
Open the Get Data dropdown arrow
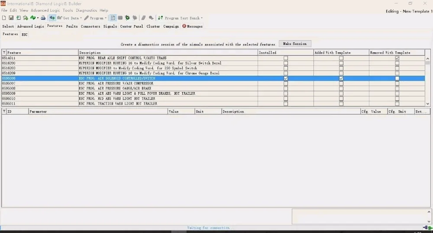click(81, 18)
